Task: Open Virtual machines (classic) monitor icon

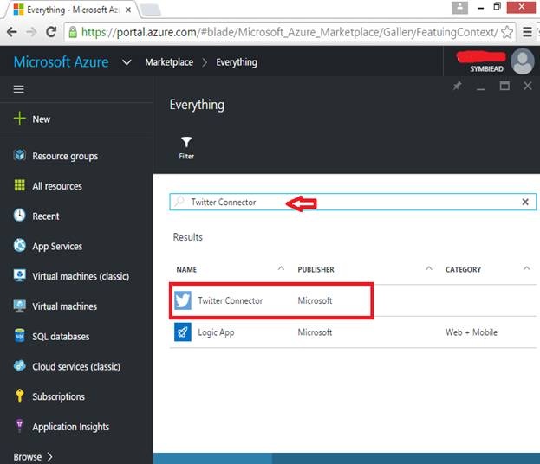Action: click(x=20, y=275)
